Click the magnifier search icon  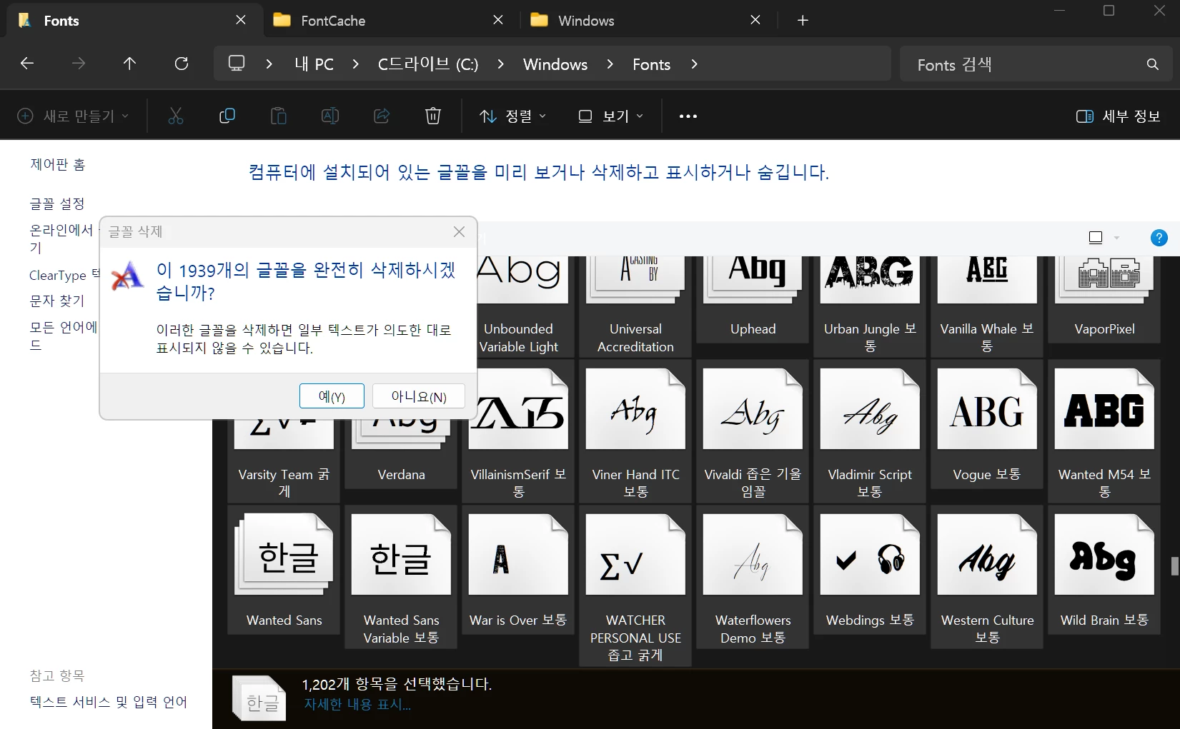point(1153,64)
